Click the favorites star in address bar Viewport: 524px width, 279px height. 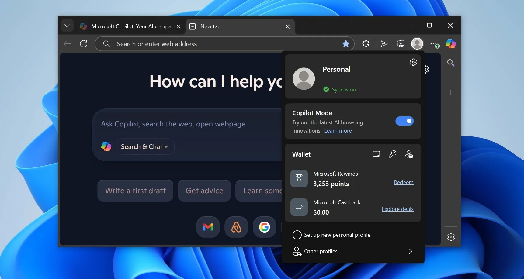tap(346, 44)
